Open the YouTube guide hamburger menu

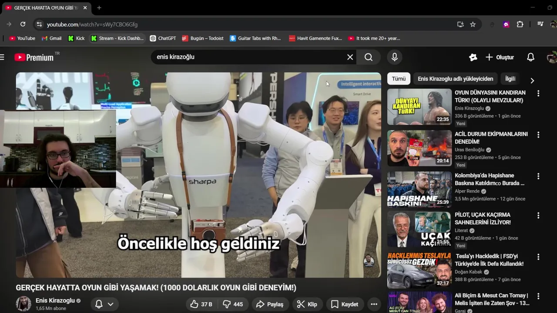[2, 57]
